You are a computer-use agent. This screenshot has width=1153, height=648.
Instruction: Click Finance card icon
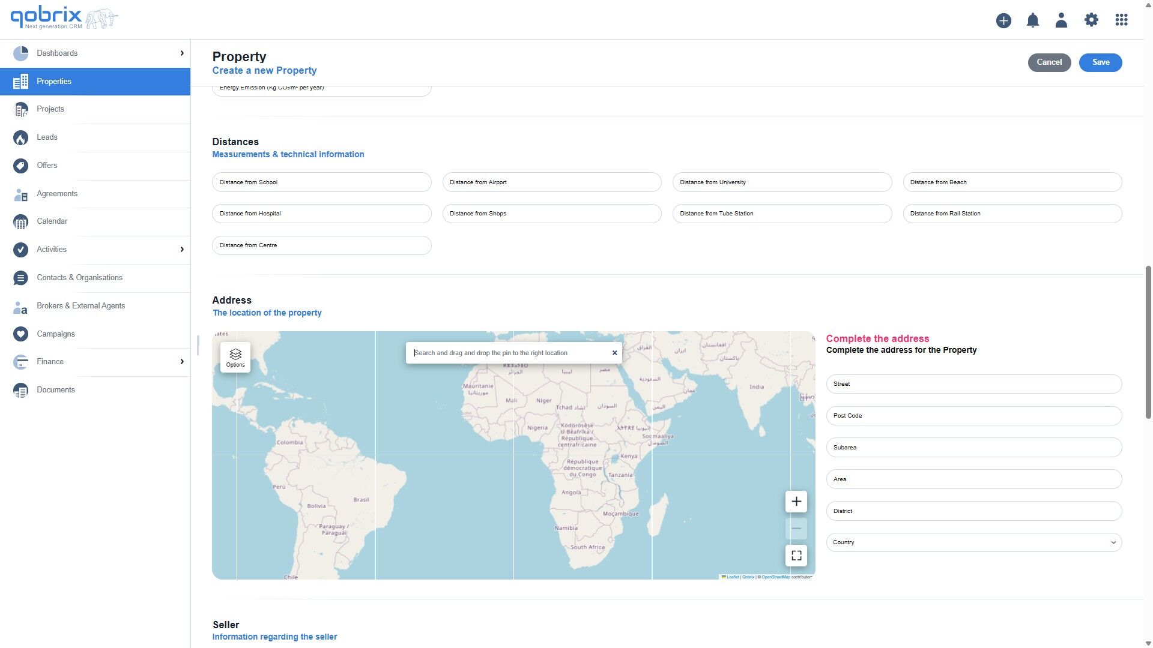[x=20, y=362]
